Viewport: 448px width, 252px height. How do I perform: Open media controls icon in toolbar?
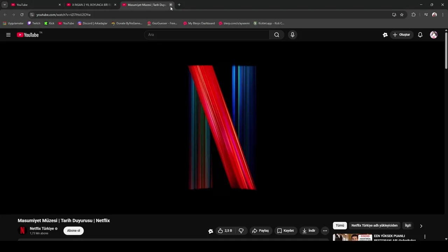[x=426, y=15]
